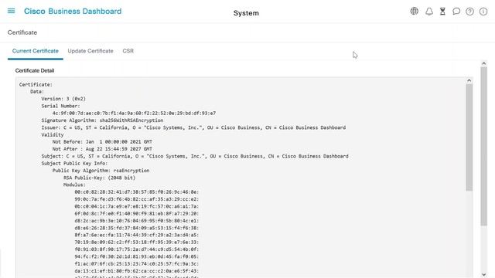Click the 'Subject Public Key Info:' line

[74, 163]
